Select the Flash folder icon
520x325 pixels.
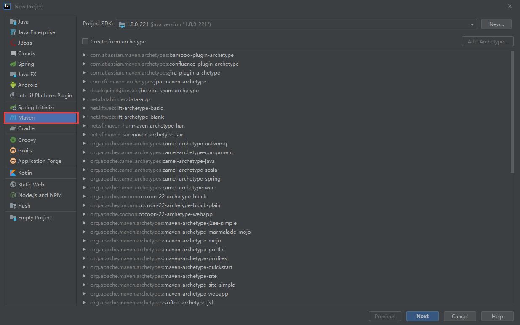[x=13, y=206]
